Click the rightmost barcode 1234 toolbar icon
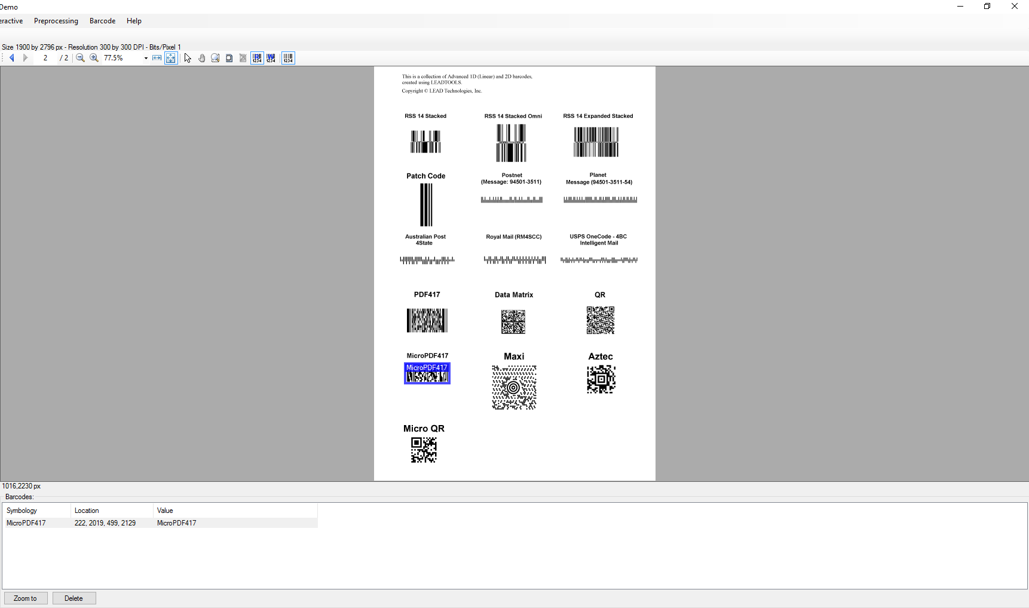Image resolution: width=1029 pixels, height=608 pixels. pos(287,58)
